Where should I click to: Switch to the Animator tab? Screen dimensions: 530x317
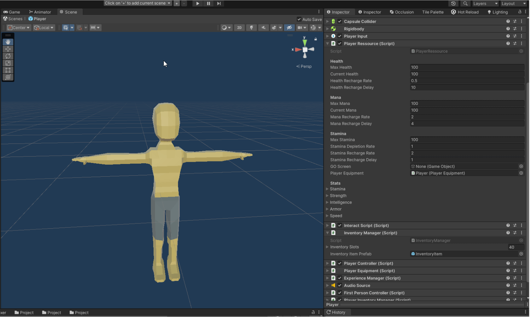point(40,12)
